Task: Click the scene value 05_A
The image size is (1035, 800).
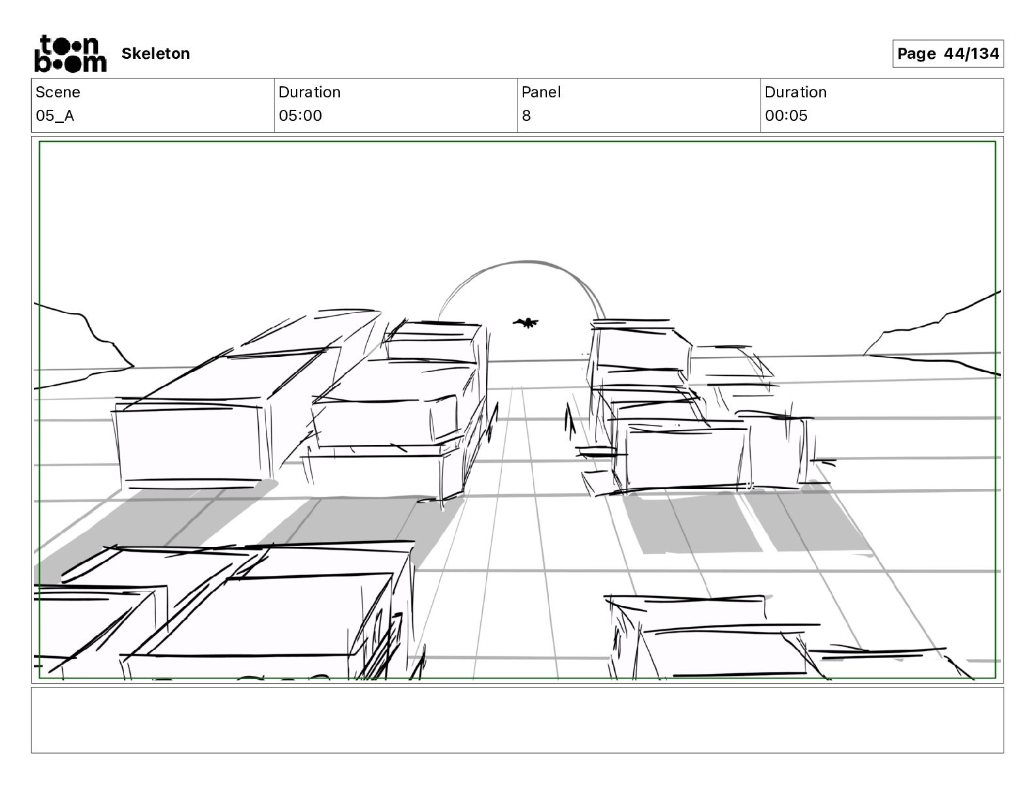Action: (x=55, y=116)
